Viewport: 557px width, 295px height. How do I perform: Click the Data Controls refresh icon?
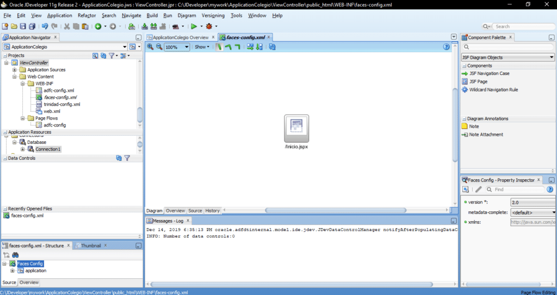coord(119,158)
